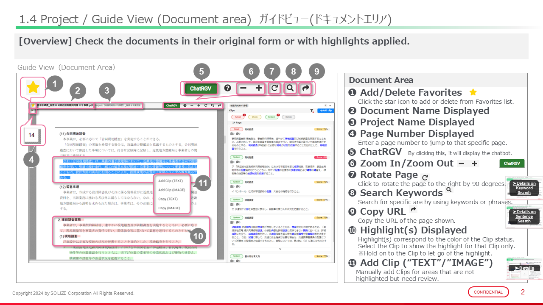The image size is (543, 305).
Task: Click the enlarged zoom in plus icon
Action: tap(259, 88)
